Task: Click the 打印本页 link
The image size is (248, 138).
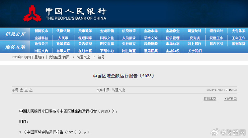Action: pos(210,99)
